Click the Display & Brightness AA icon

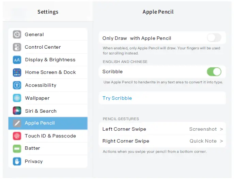[x=17, y=60]
